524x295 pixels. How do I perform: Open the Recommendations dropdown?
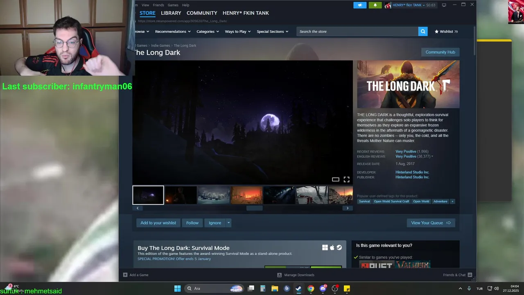coord(173,32)
